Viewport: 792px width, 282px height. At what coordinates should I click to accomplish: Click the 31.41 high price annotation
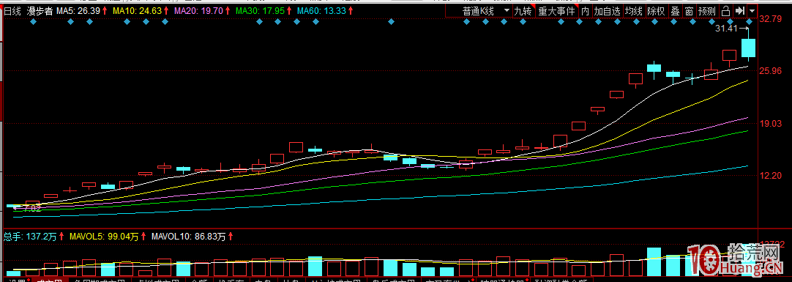[x=726, y=29]
